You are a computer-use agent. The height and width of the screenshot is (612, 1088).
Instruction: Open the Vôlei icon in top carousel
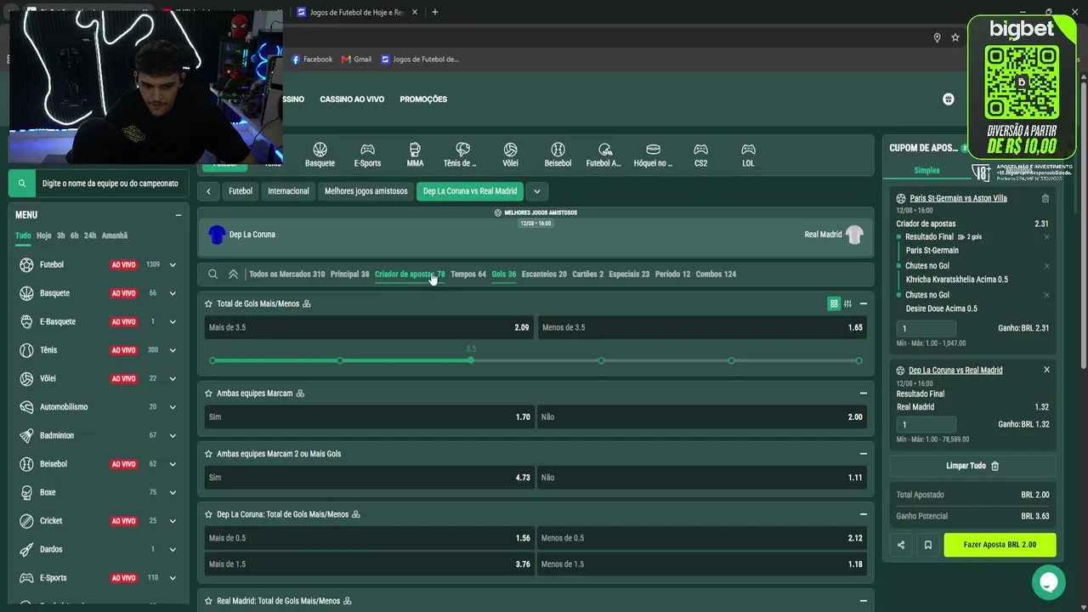tap(510, 155)
